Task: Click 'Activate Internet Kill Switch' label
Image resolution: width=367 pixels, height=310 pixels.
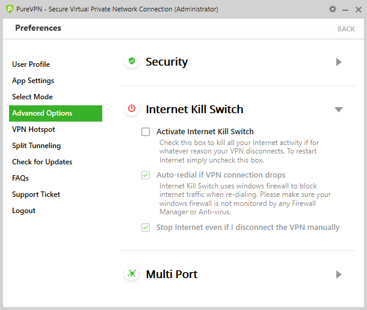Action: click(x=205, y=132)
